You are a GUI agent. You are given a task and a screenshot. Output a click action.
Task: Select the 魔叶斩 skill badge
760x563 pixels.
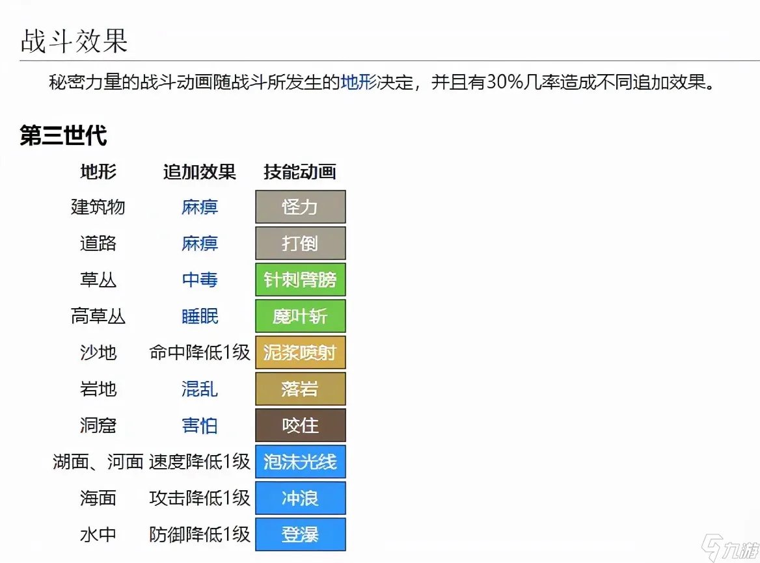point(300,316)
